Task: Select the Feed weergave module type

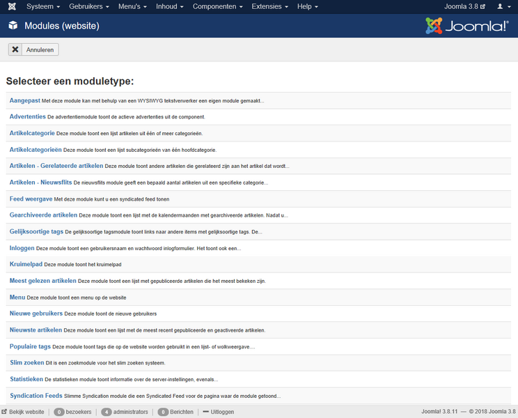Action: pyautogui.click(x=31, y=199)
